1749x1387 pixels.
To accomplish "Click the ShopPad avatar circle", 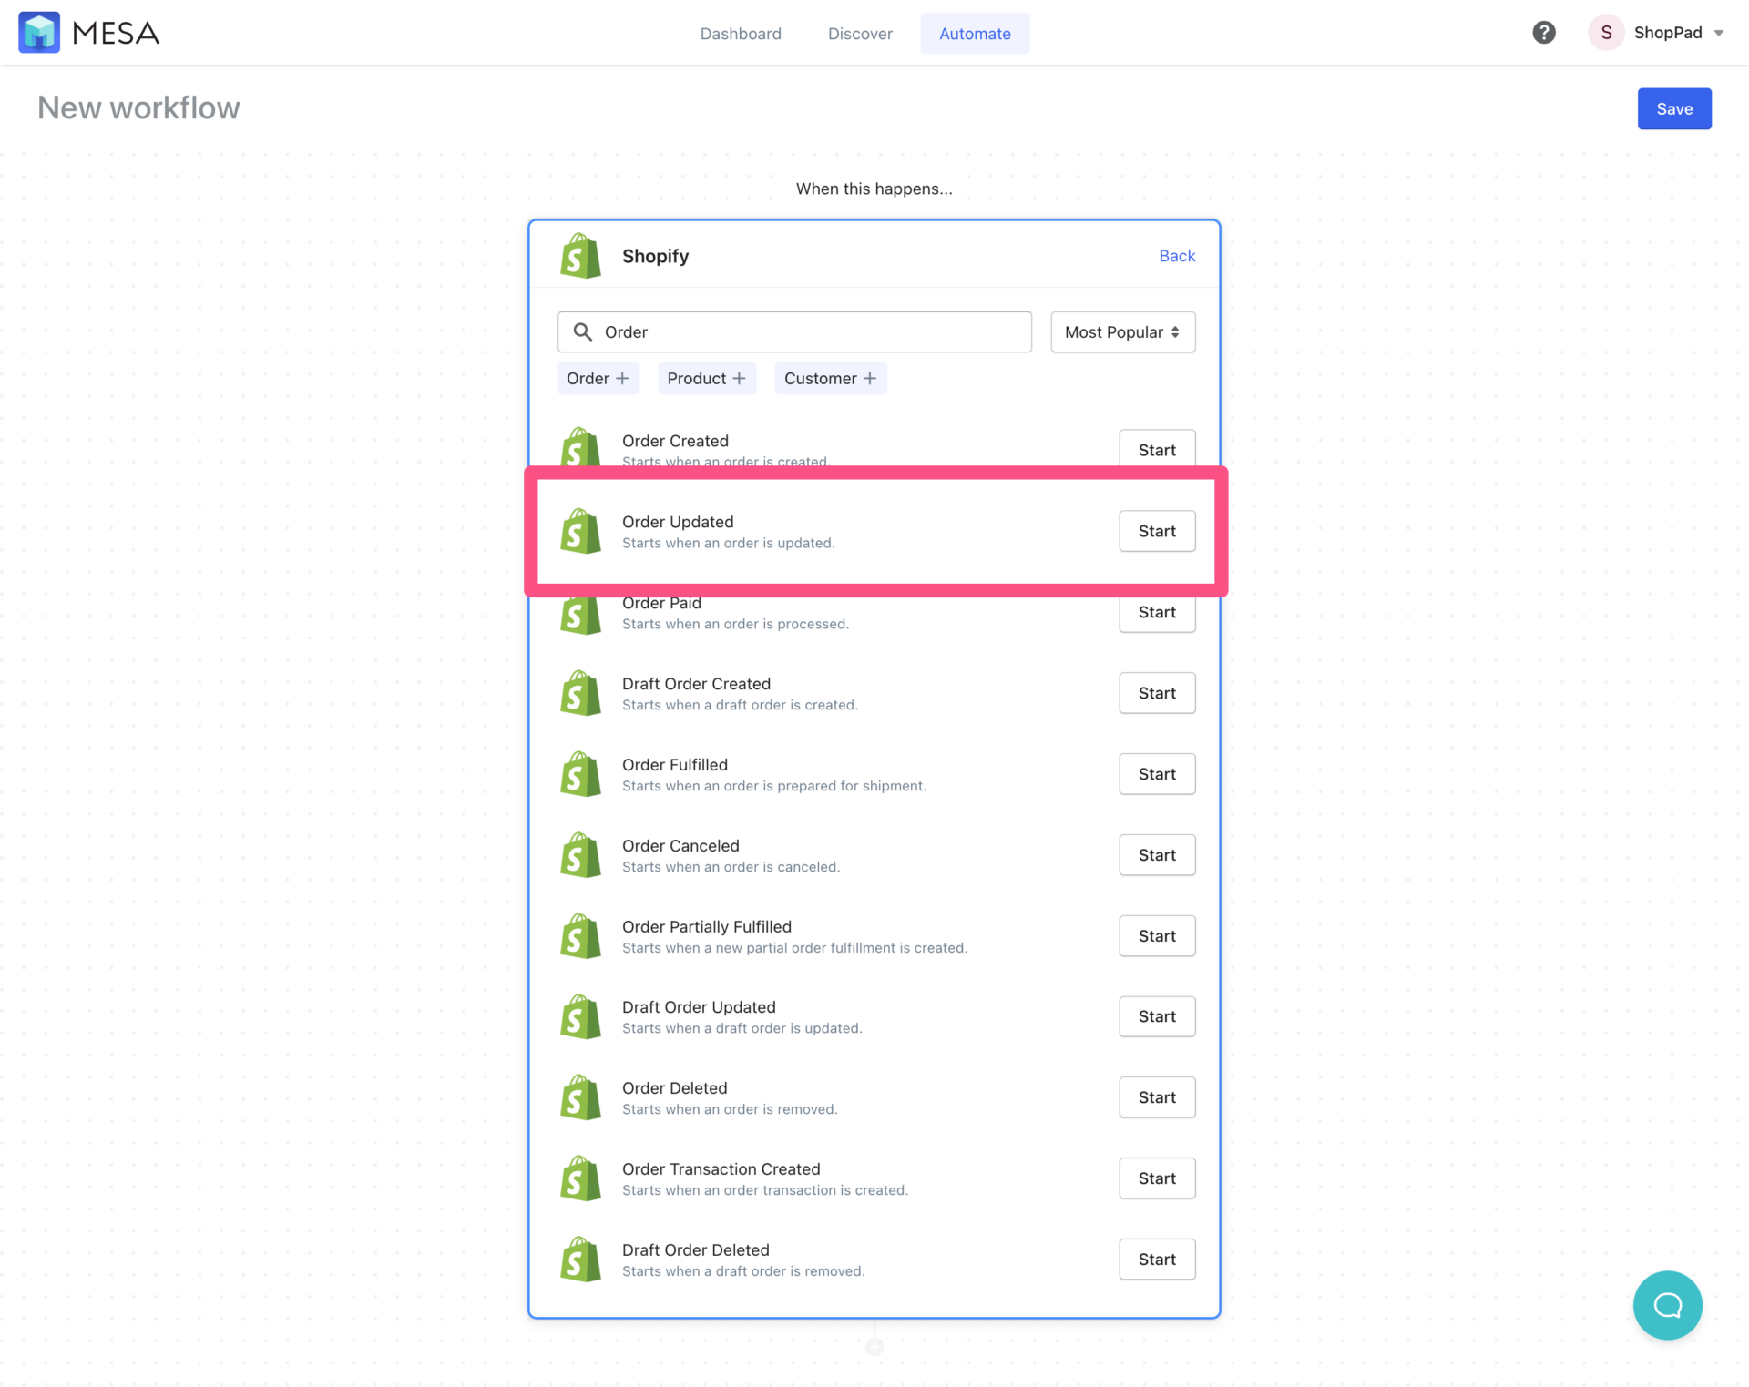I will pyautogui.click(x=1606, y=32).
